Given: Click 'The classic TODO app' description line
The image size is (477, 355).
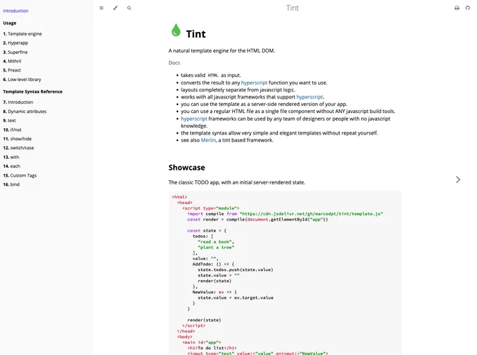Looking at the screenshot, I should pyautogui.click(x=236, y=182).
